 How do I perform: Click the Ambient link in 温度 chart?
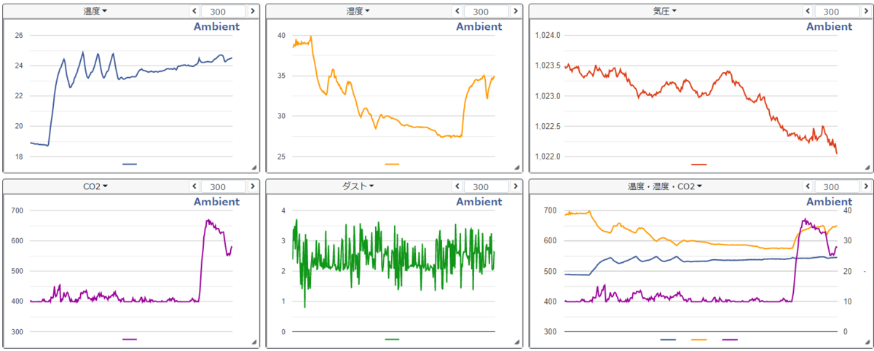pos(216,26)
